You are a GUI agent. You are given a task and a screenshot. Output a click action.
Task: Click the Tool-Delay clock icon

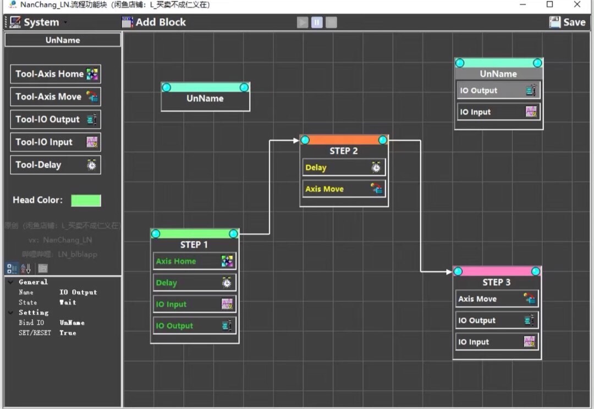pos(92,165)
